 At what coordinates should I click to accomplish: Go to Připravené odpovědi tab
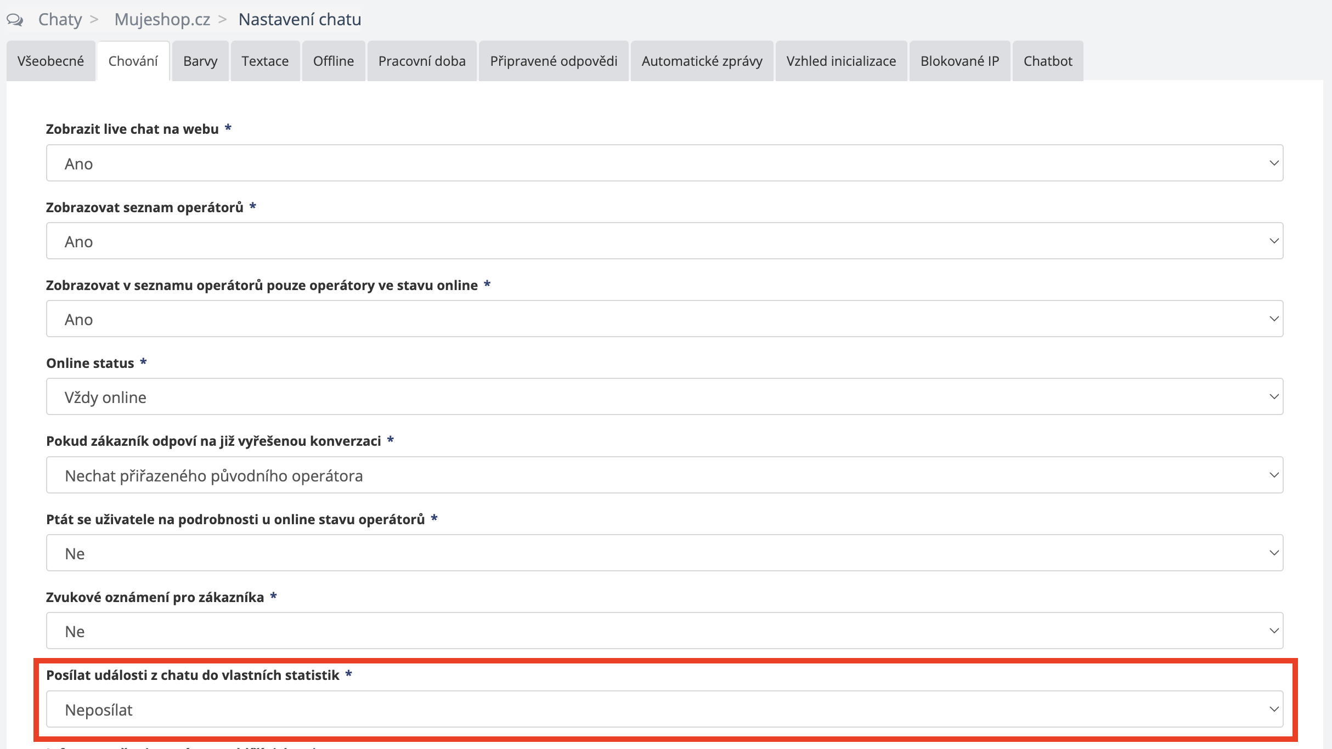[554, 61]
